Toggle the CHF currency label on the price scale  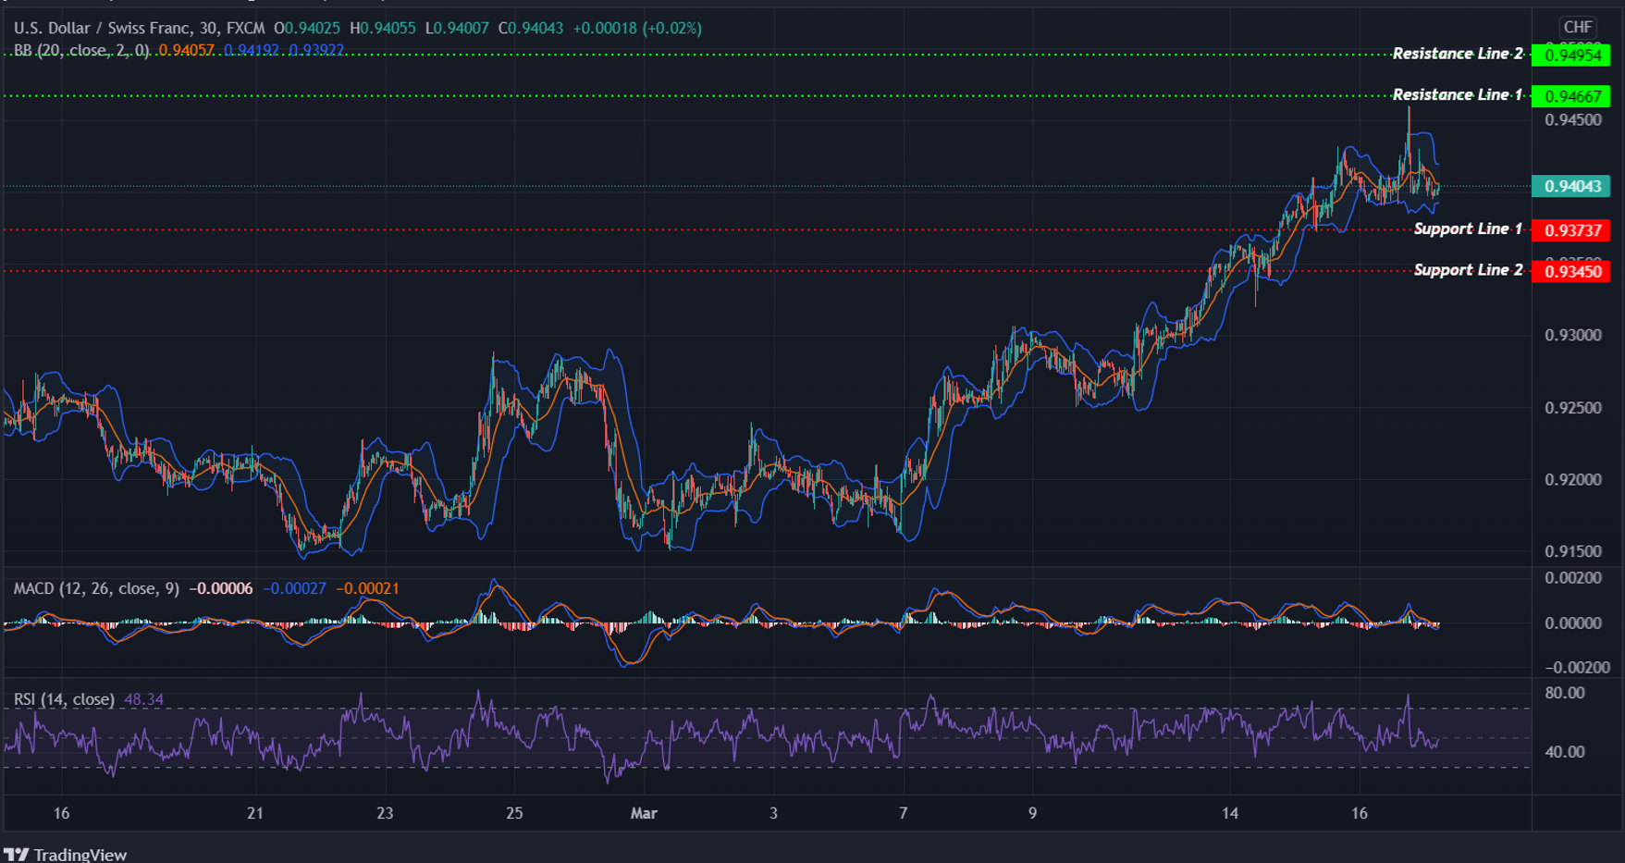1577,28
